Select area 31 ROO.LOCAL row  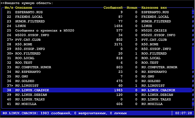pos(97,58)
